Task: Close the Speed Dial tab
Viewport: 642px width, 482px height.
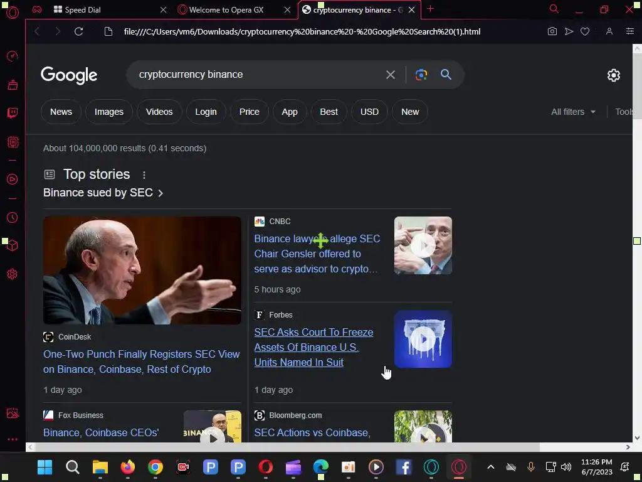Action: [x=163, y=10]
